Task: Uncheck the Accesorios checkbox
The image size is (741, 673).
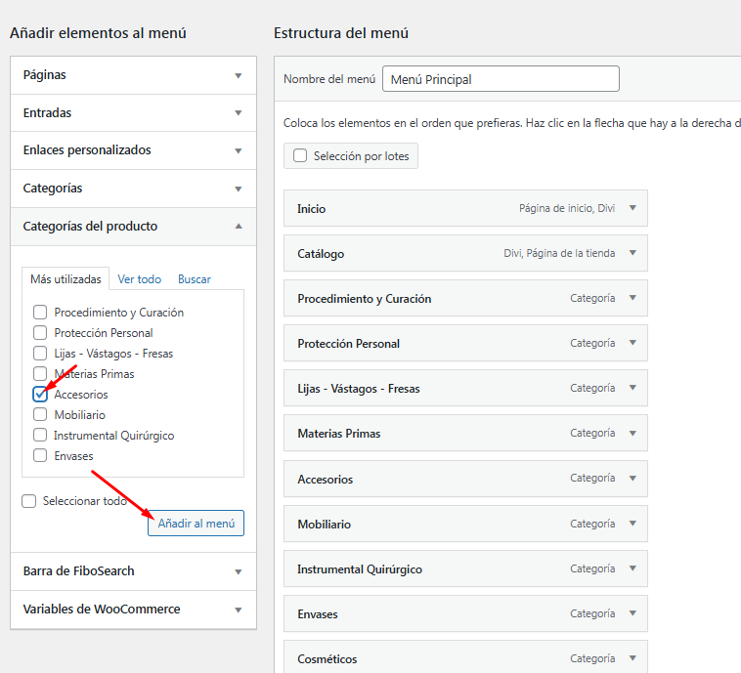Action: [40, 395]
